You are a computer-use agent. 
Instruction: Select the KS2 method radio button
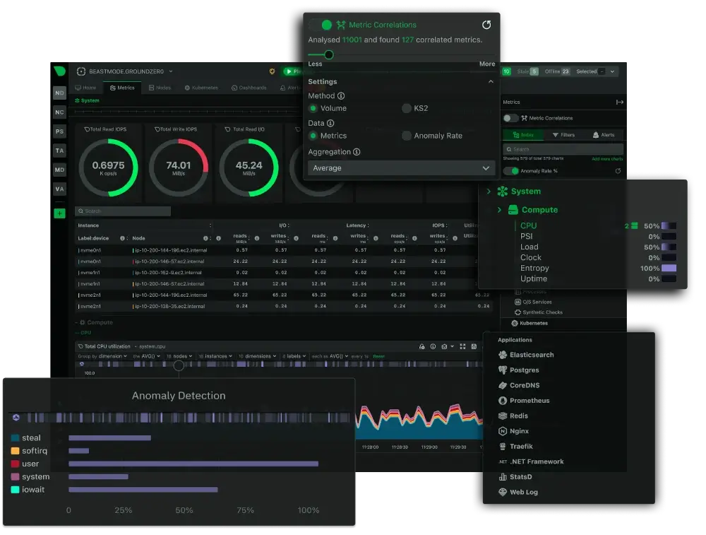pyautogui.click(x=407, y=108)
